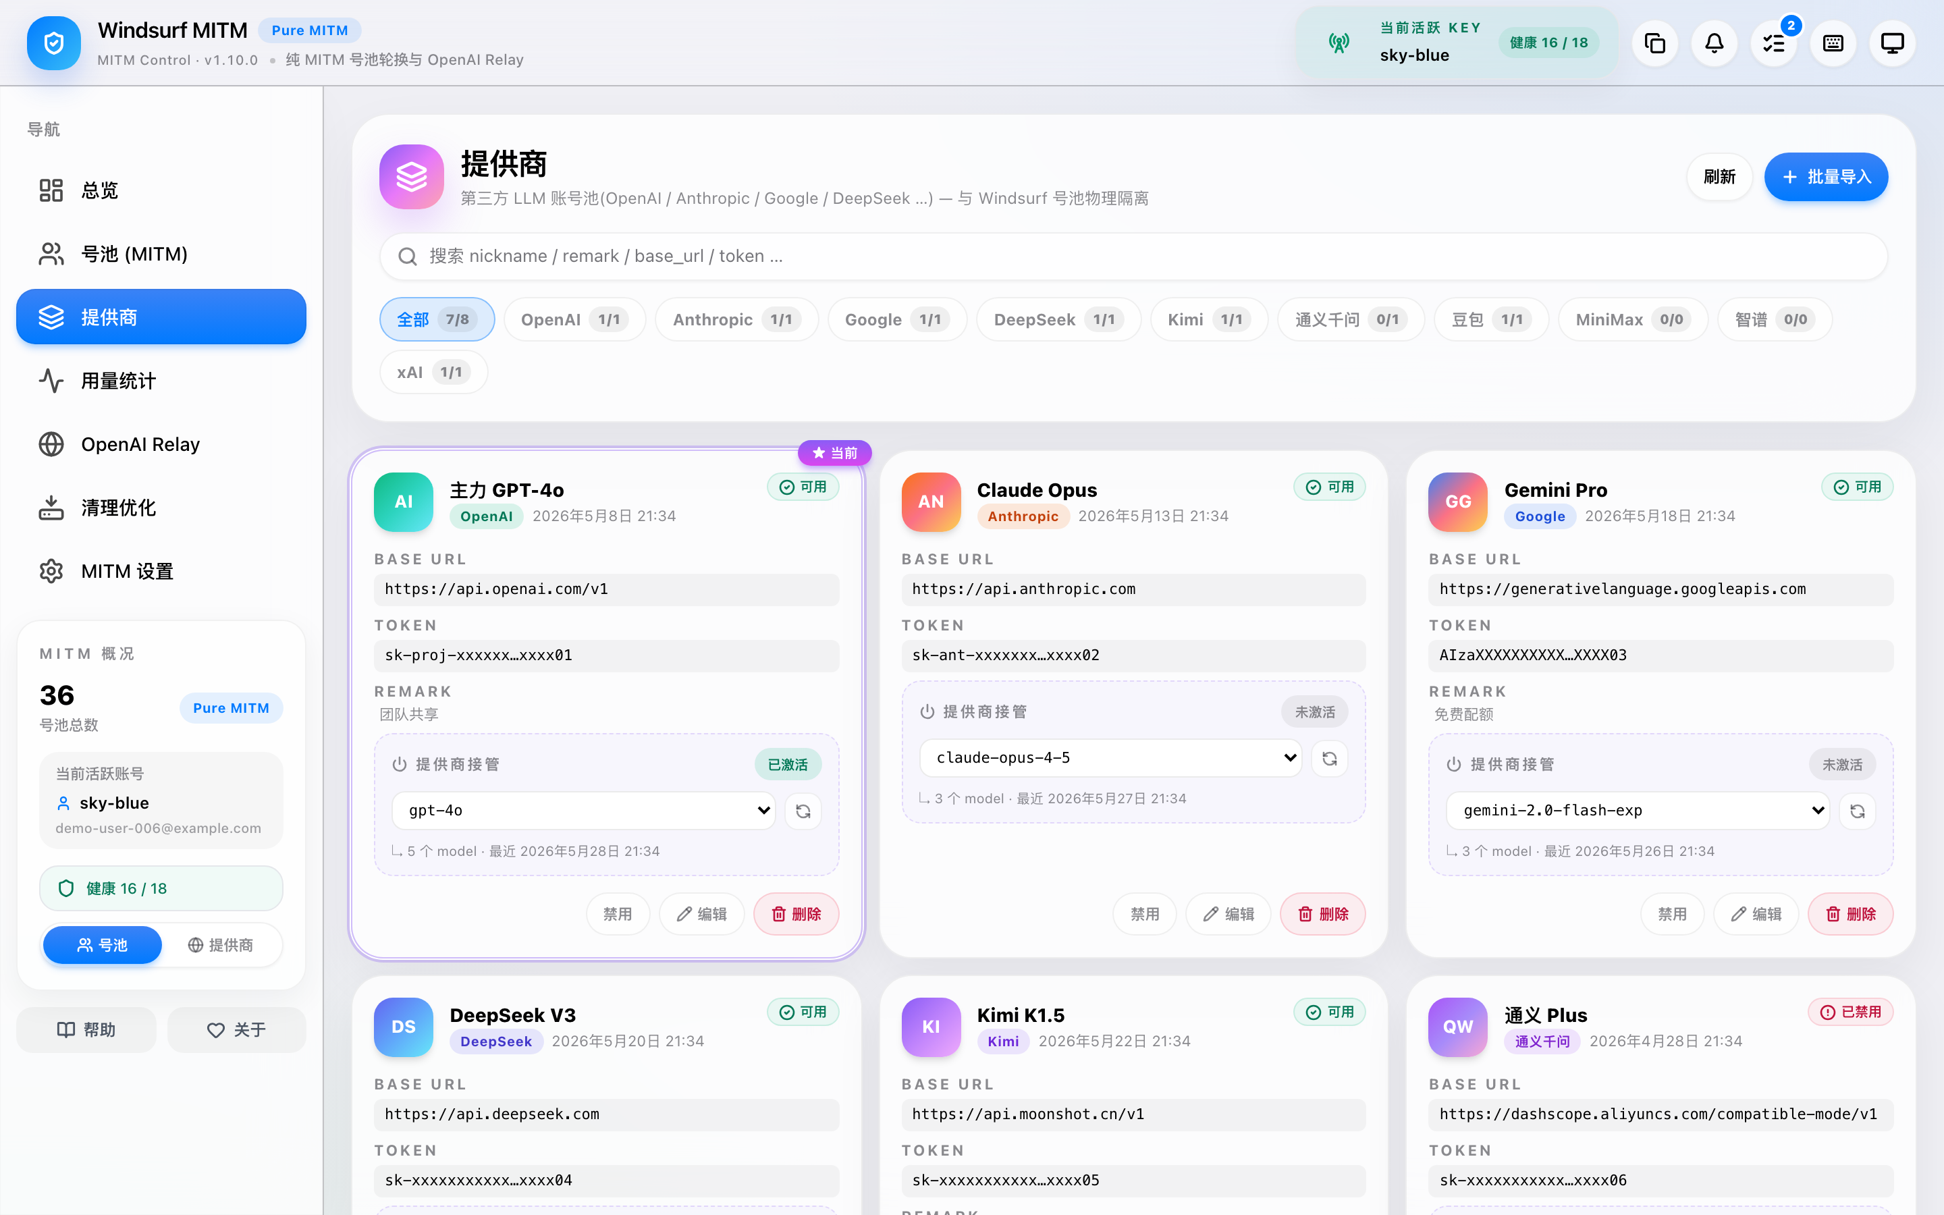Screen dimensions: 1944x1215
Task: Toggle the 已激活 status on 主力 GPT-4o
Action: pos(787,764)
